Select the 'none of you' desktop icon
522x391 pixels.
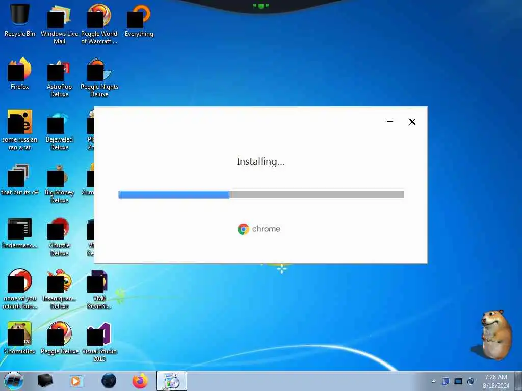pyautogui.click(x=20, y=289)
